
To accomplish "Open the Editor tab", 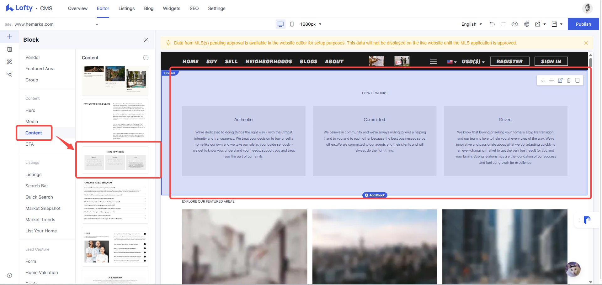I will coord(103,8).
